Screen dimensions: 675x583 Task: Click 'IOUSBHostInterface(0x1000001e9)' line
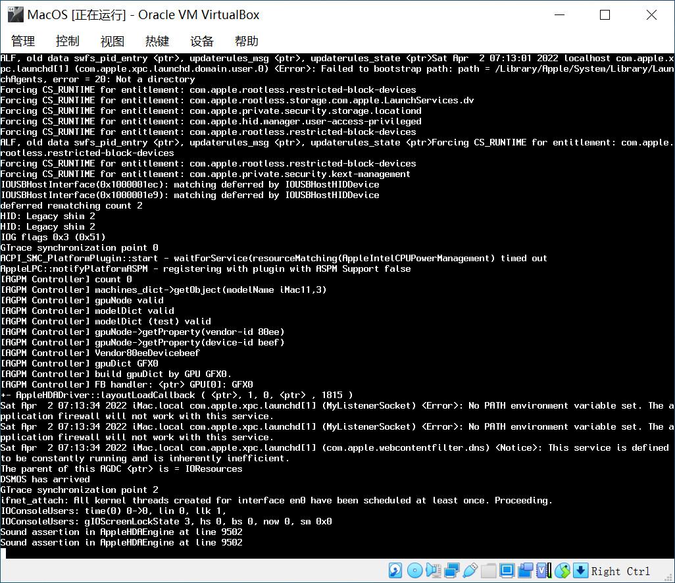(x=190, y=195)
